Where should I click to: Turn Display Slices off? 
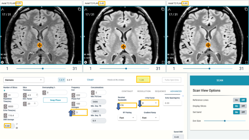(x=243, y=106)
